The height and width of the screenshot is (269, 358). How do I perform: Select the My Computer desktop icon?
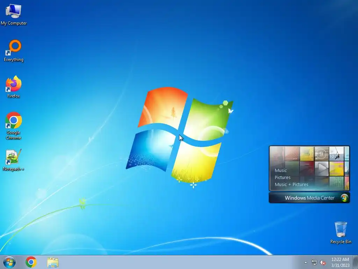(14, 15)
